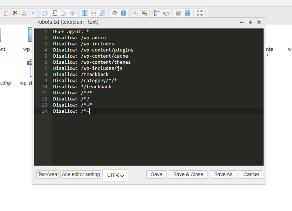Click the Create archive icon with plus

[x=145, y=13]
